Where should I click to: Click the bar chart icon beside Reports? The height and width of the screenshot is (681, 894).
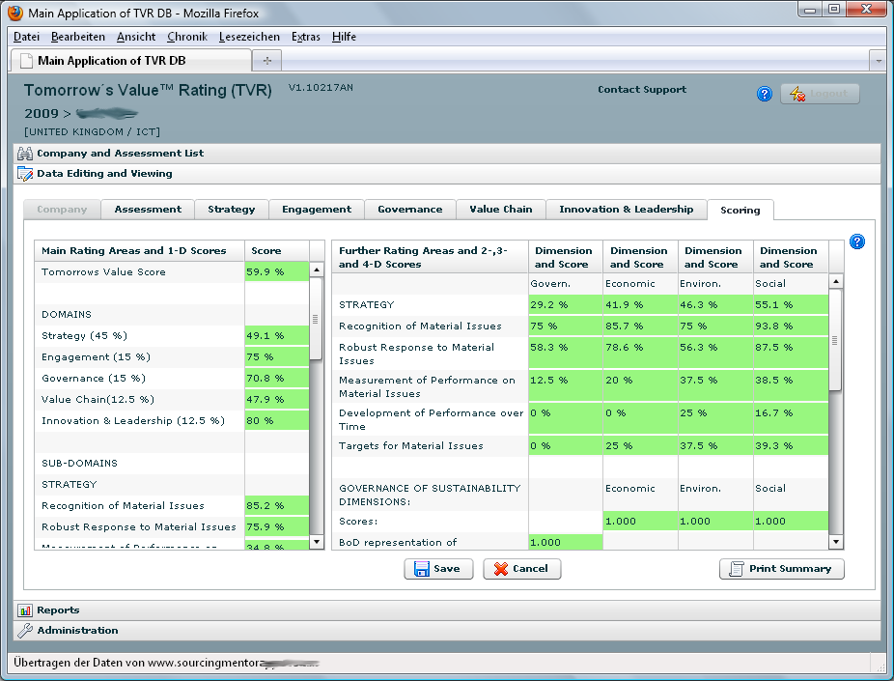(x=25, y=610)
